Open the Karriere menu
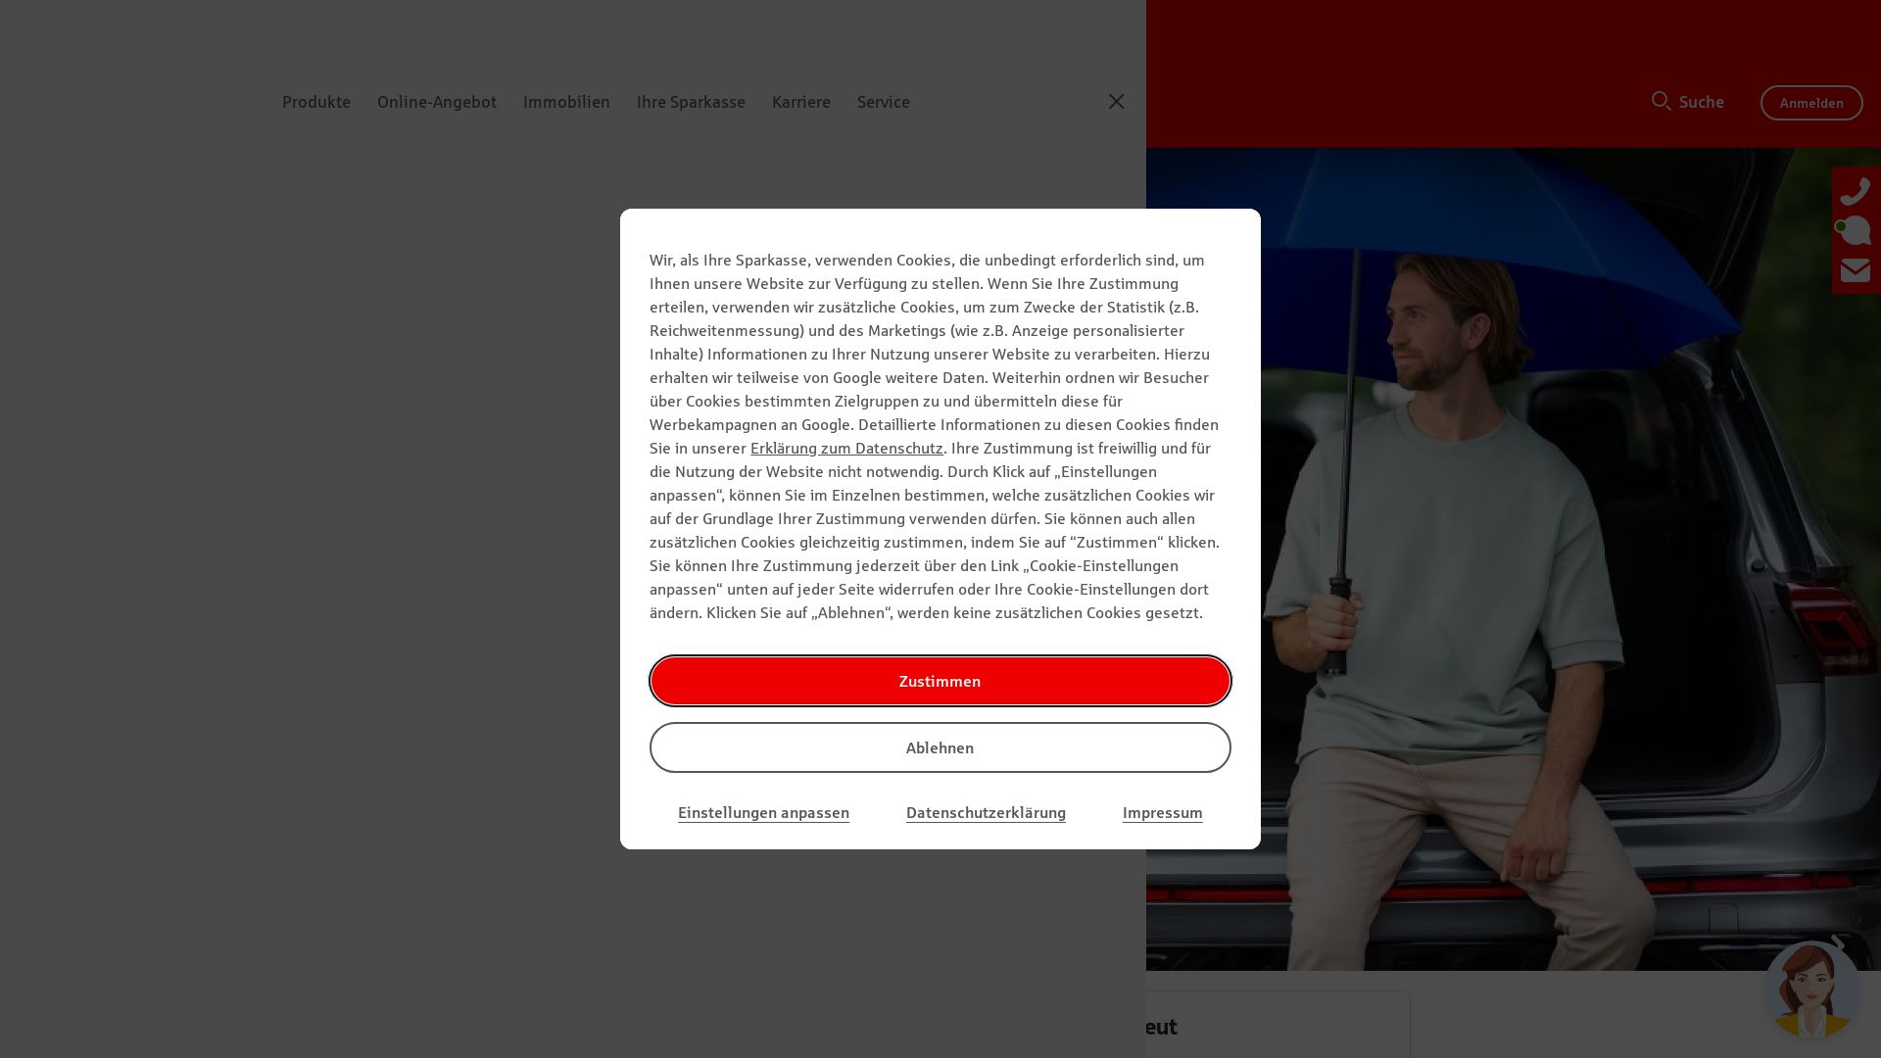Image resolution: width=1881 pixels, height=1058 pixels. tap(801, 102)
